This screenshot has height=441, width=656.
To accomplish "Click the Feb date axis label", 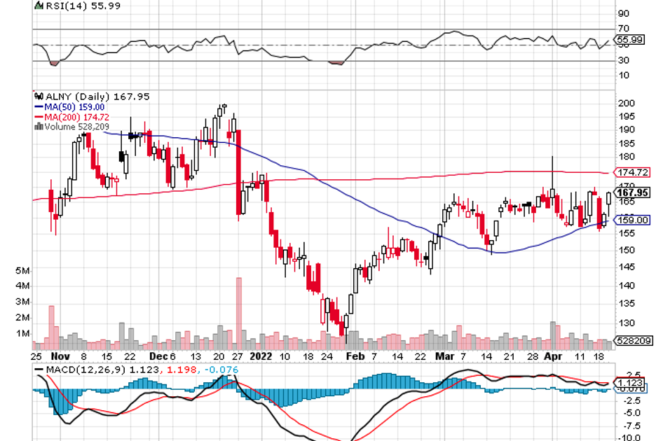I will point(355,356).
